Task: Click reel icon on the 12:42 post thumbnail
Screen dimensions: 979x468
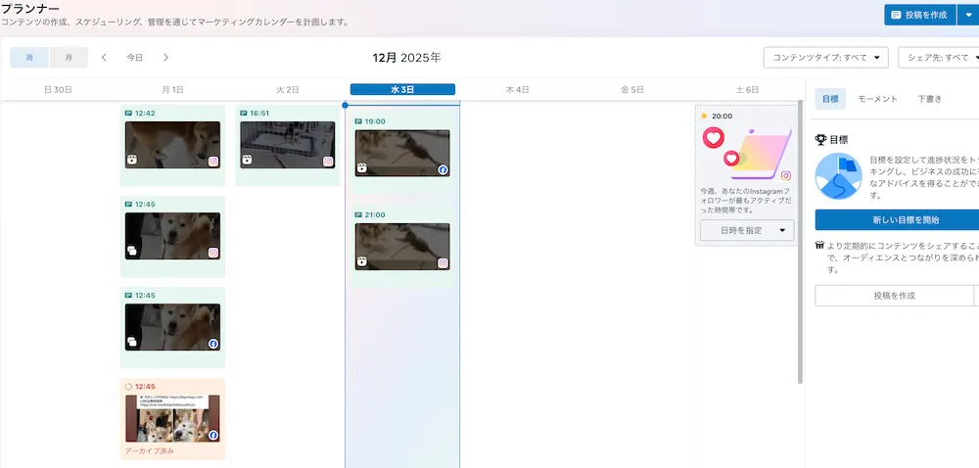Action: click(x=132, y=160)
